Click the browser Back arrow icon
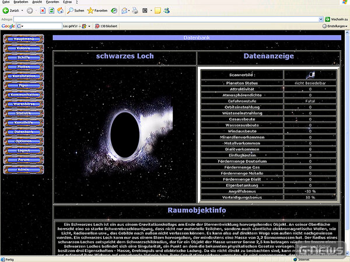This screenshot has height=262, width=350. click(6, 11)
